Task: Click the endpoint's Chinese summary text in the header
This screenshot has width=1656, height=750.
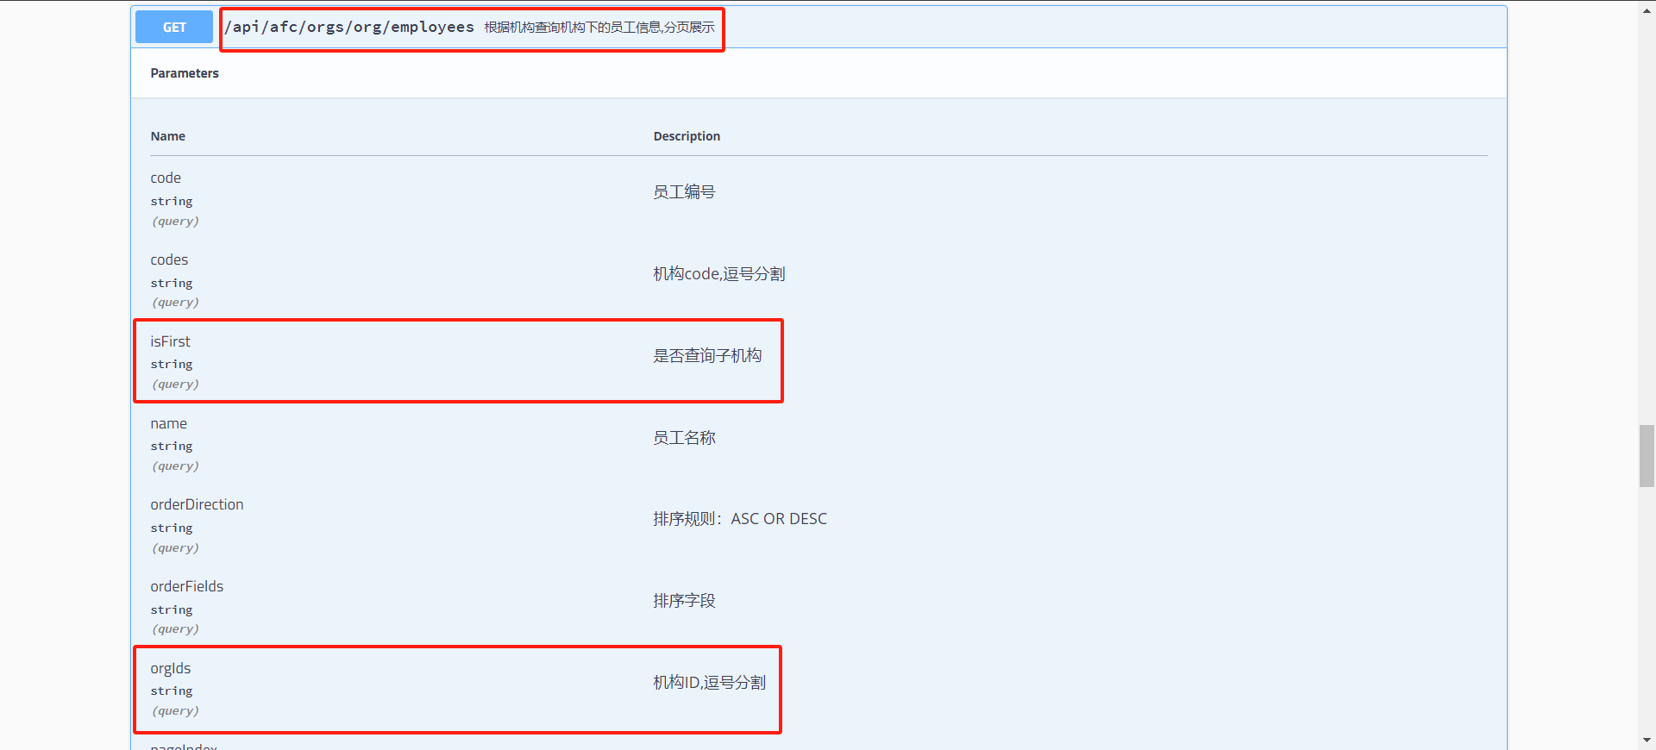Action: pos(599,28)
